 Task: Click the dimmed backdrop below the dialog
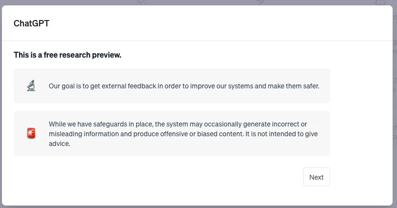tap(195, 207)
